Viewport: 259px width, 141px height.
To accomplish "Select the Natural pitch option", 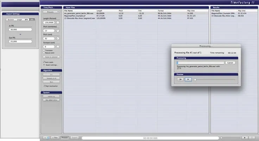I will coord(44,53).
